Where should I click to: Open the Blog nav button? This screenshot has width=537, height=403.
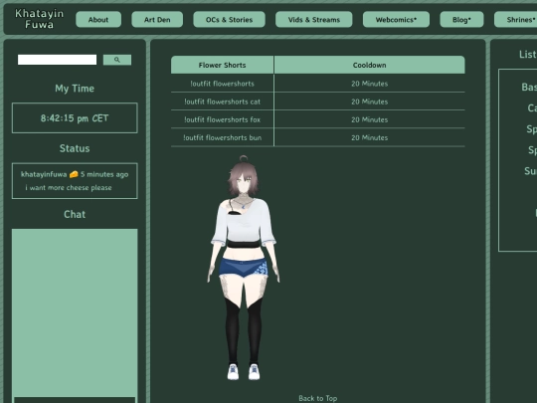click(x=461, y=20)
